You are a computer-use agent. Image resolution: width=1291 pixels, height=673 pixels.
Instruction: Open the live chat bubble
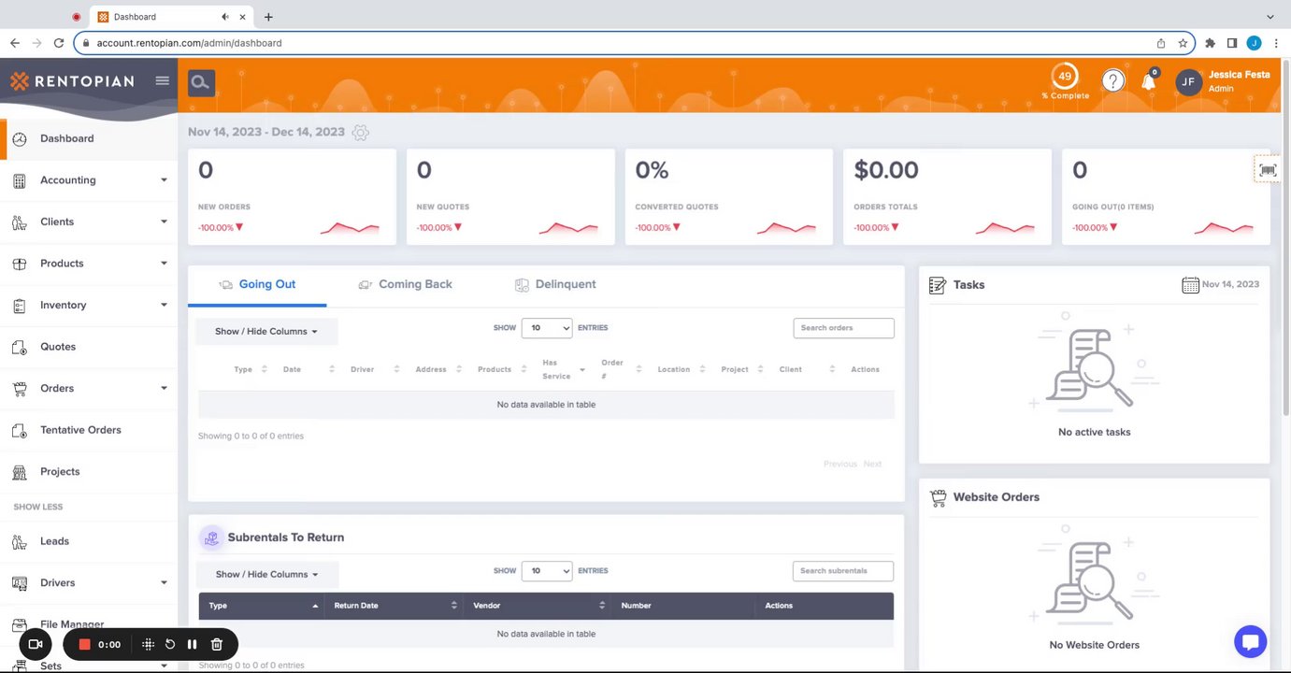tap(1250, 642)
